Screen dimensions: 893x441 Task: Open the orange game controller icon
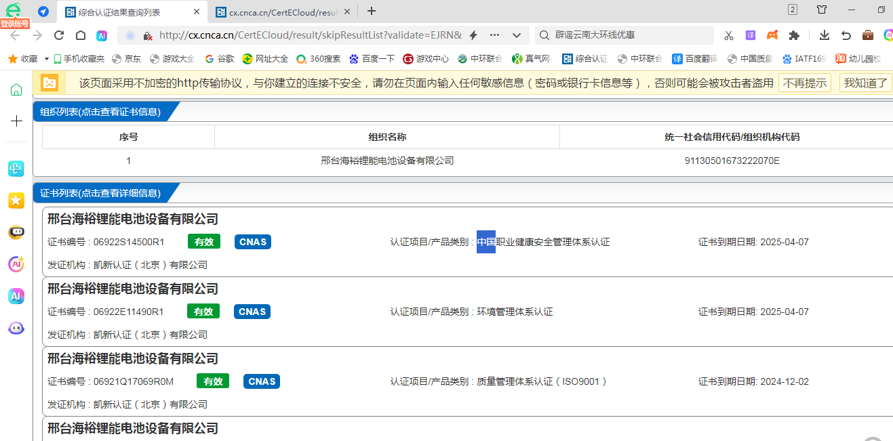(x=772, y=35)
